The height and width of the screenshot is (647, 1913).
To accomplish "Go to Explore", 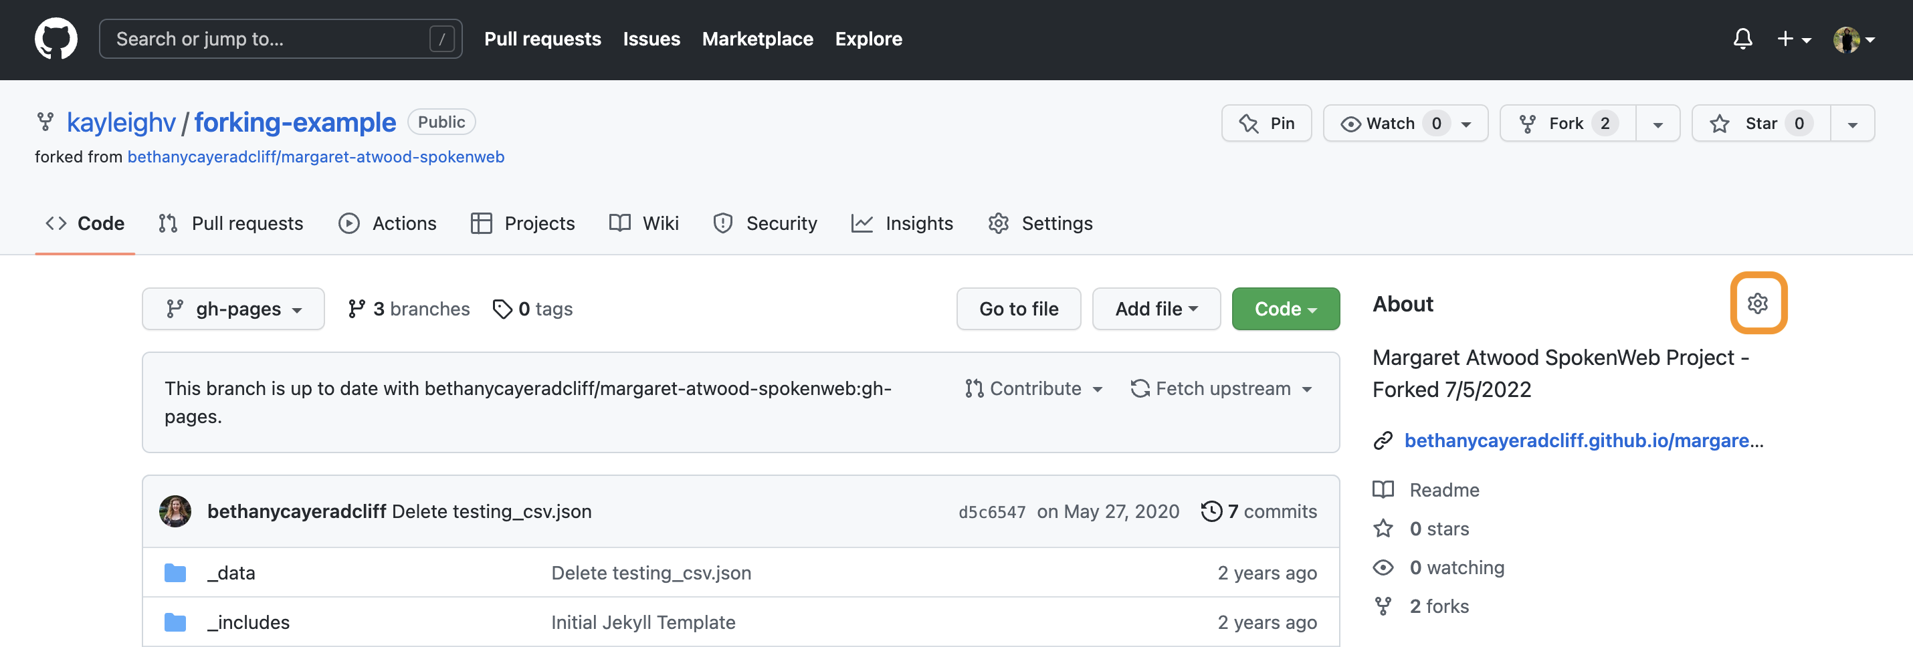I will 868,39.
